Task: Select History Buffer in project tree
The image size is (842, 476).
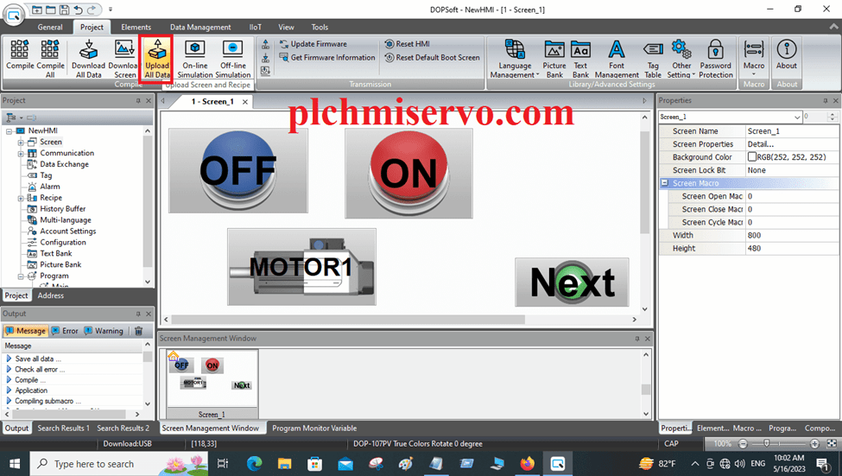Action: pos(62,209)
